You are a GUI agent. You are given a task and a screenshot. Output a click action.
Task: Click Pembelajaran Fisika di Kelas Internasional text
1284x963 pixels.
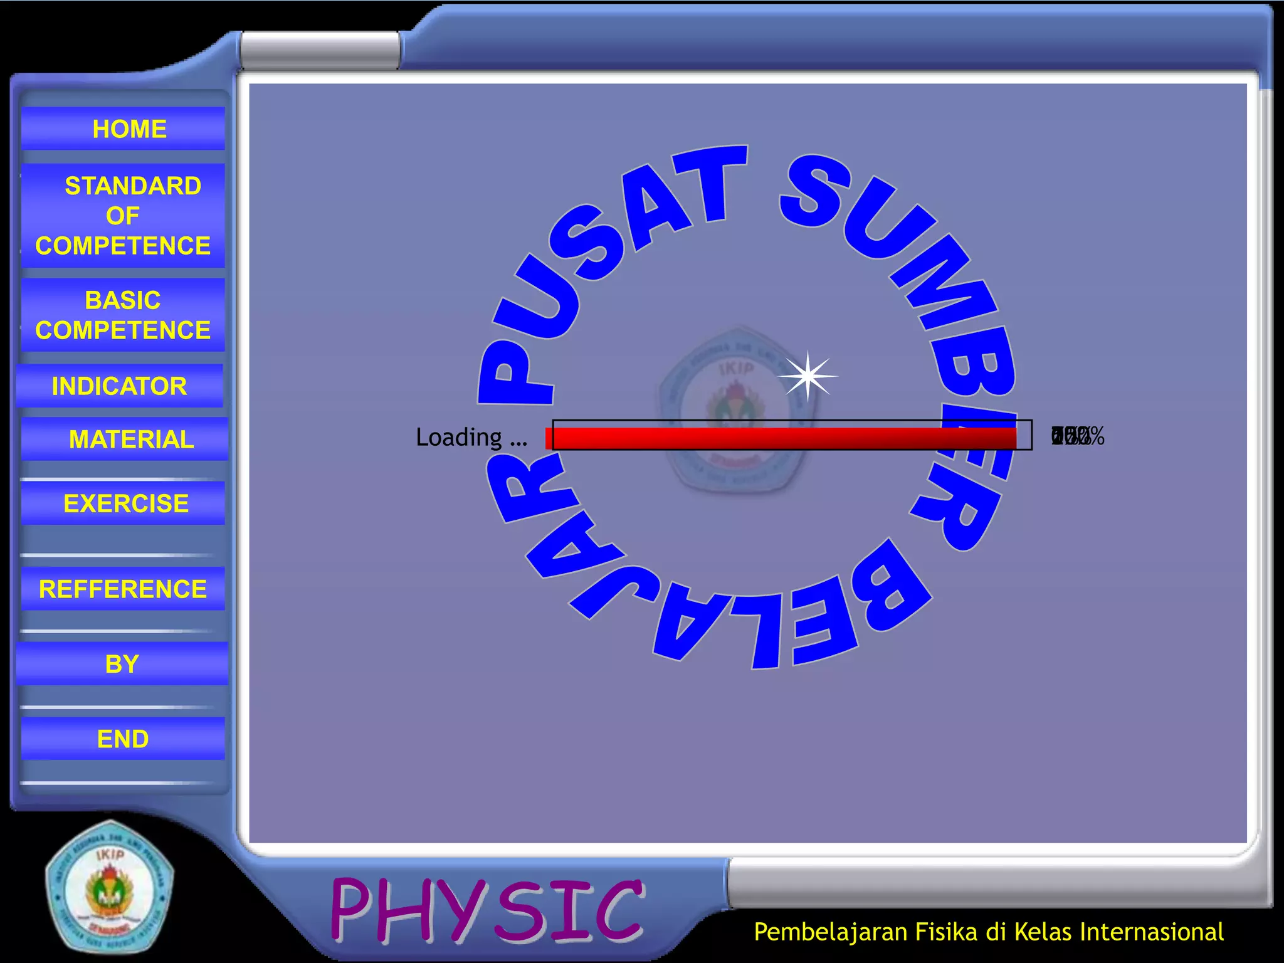[988, 932]
